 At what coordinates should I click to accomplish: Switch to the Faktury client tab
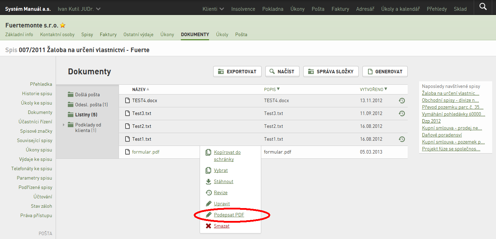coord(108,34)
